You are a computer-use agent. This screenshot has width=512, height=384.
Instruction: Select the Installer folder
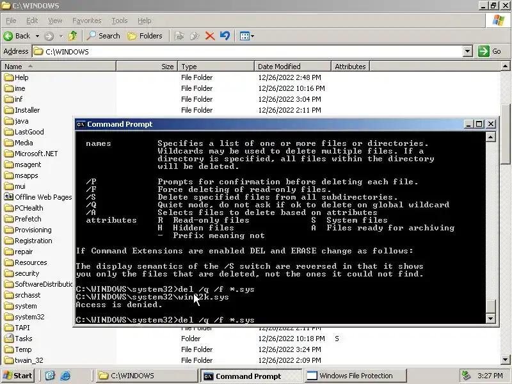(22, 110)
